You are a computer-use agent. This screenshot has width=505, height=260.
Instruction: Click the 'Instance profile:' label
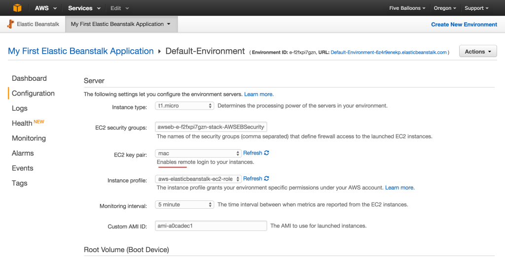pyautogui.click(x=127, y=181)
